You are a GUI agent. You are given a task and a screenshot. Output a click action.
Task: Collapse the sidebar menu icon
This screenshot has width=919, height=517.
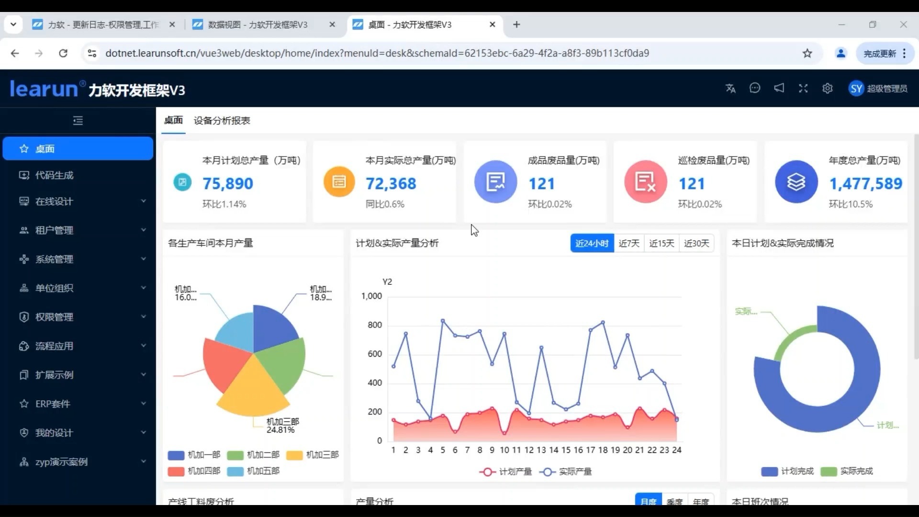click(x=78, y=121)
